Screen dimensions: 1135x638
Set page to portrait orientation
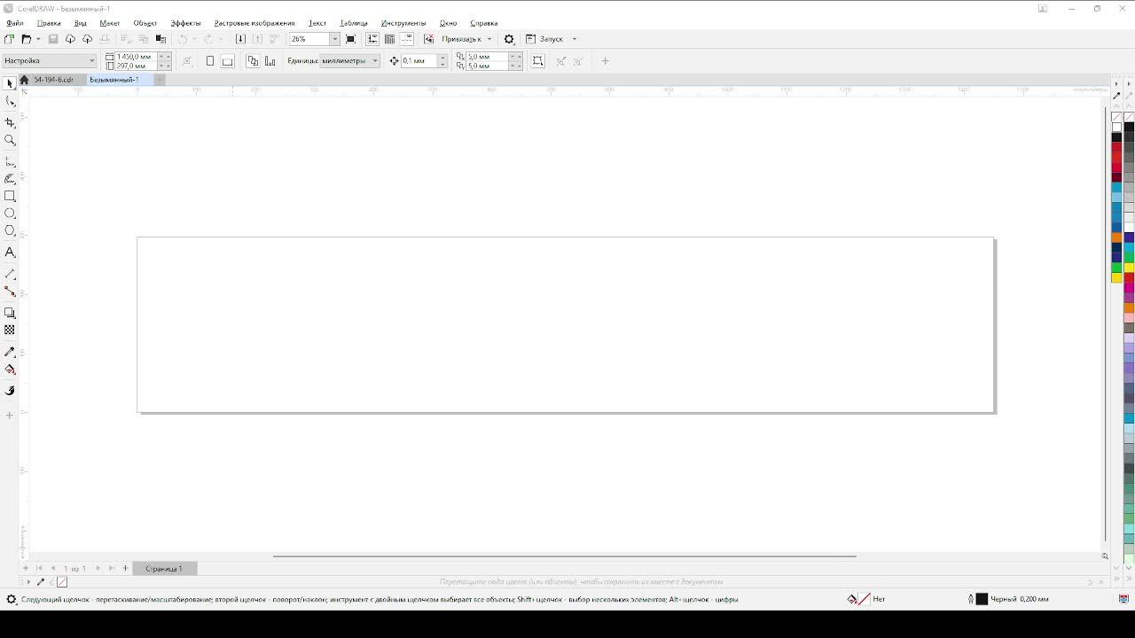click(x=210, y=61)
